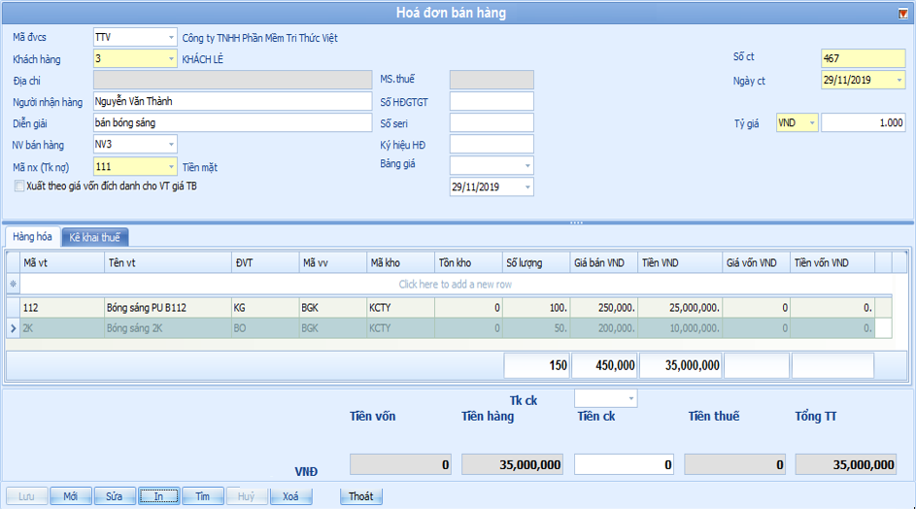Click 'Click here to add a new row'
Image resolution: width=916 pixels, height=509 pixels.
[x=455, y=285]
